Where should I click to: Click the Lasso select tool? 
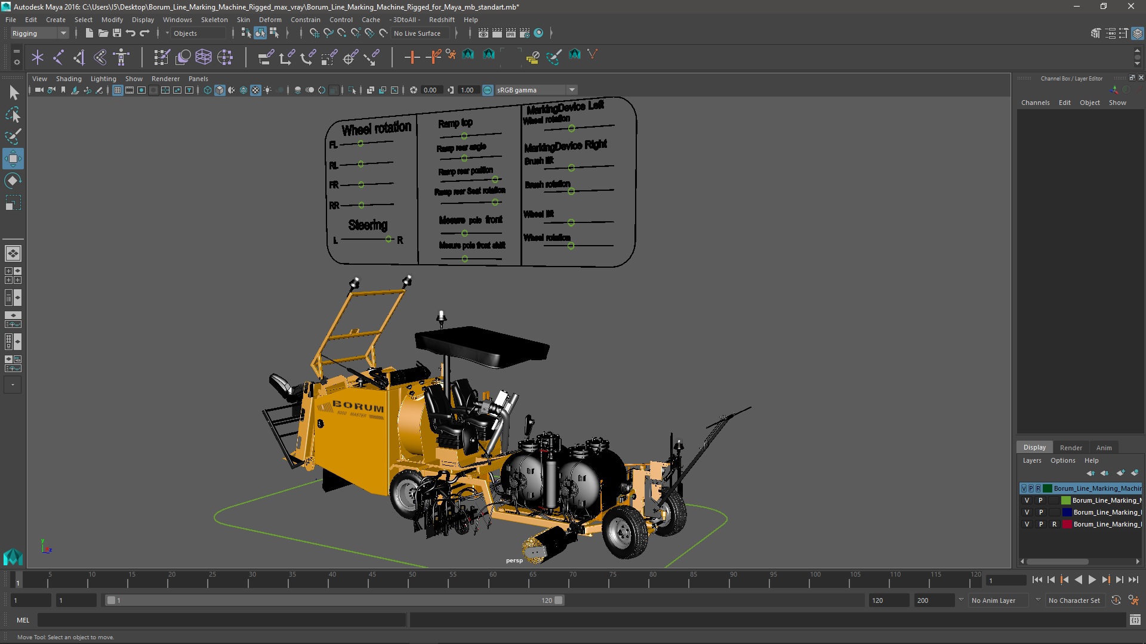pyautogui.click(x=13, y=114)
